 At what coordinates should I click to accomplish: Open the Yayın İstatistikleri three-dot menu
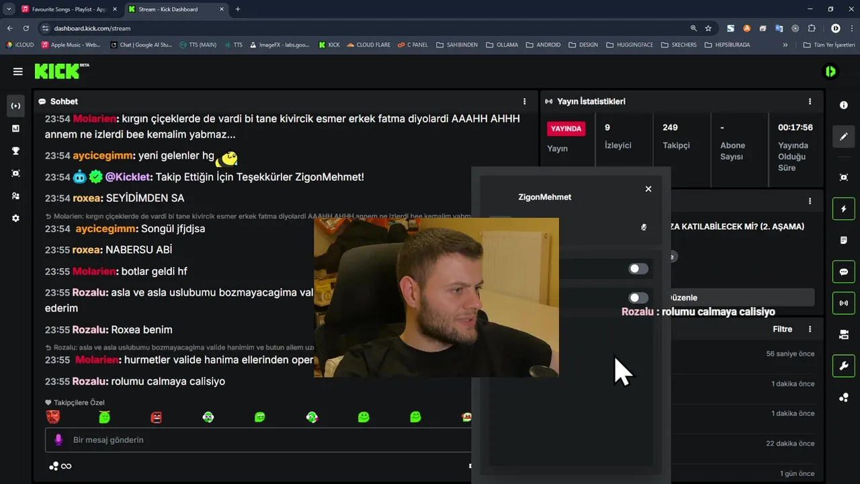tap(810, 102)
